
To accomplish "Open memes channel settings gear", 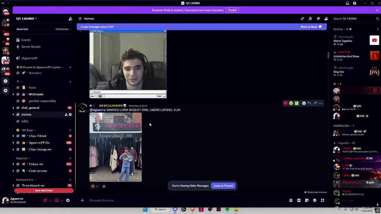I will 70,114.
